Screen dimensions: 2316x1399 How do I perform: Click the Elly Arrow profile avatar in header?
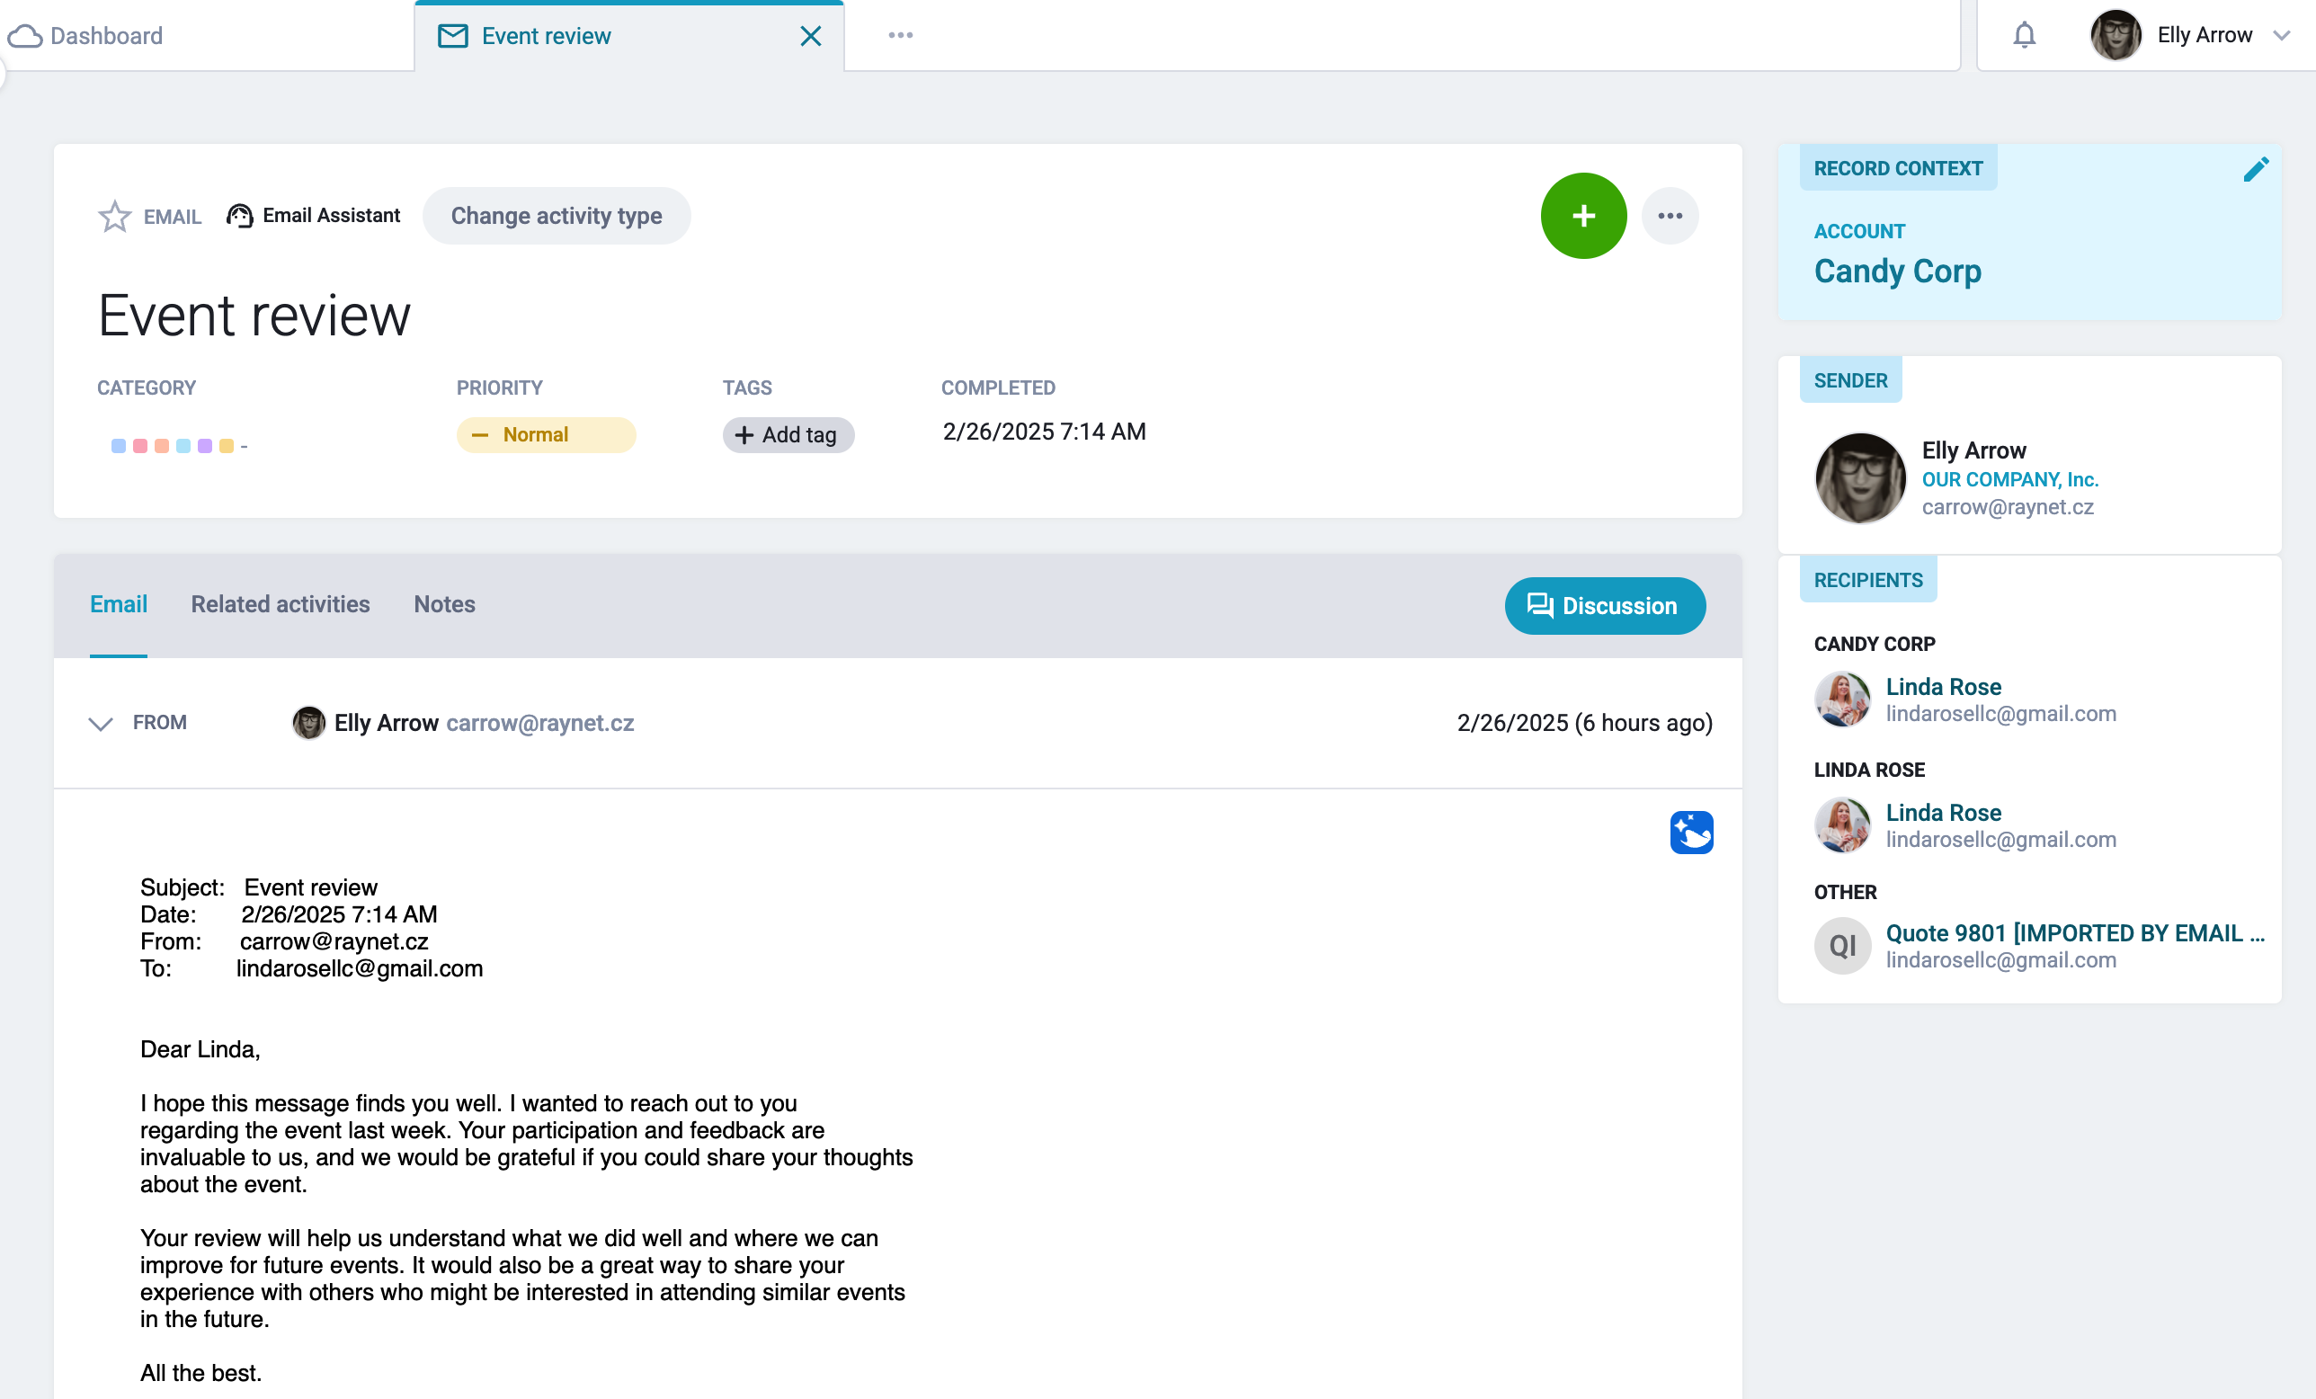(2115, 35)
